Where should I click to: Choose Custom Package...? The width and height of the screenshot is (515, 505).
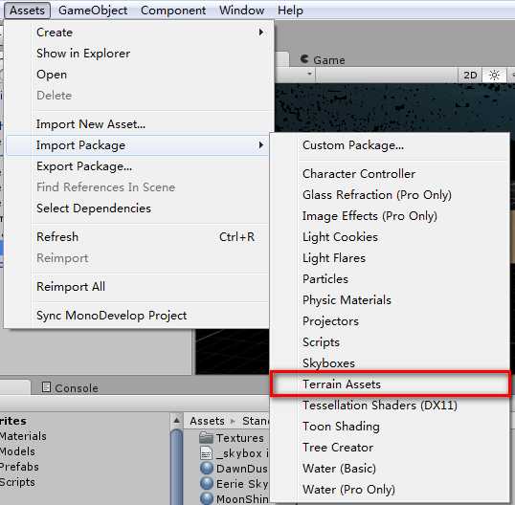click(391, 145)
